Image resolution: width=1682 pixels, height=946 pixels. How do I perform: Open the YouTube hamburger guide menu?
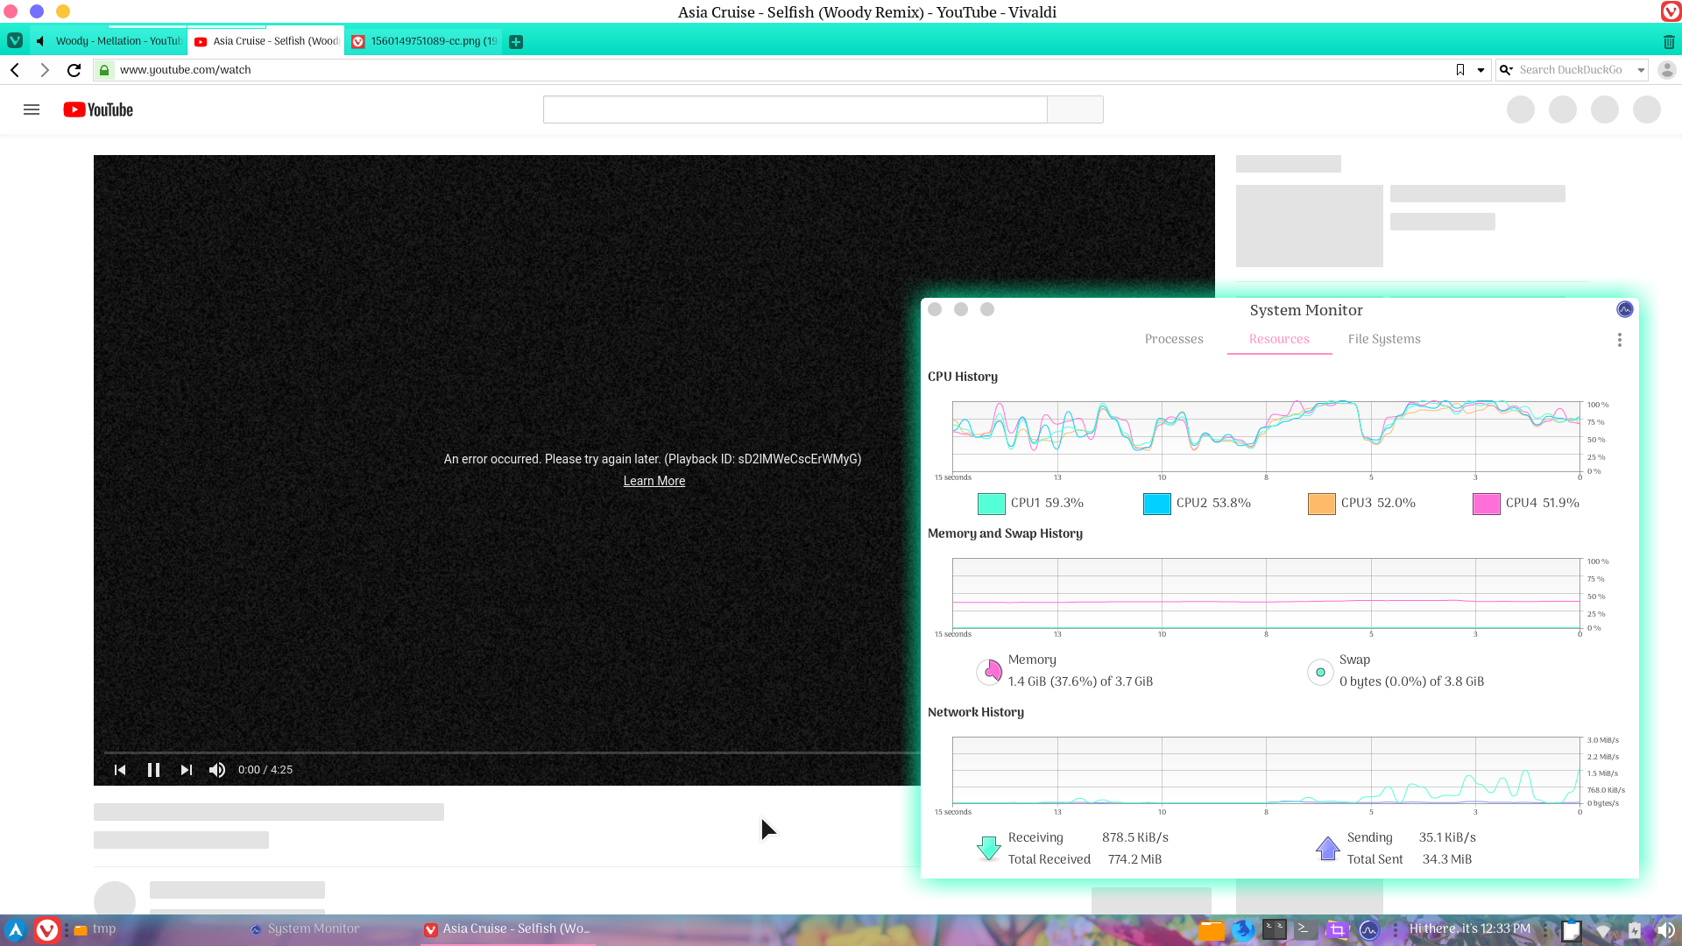point(32,109)
